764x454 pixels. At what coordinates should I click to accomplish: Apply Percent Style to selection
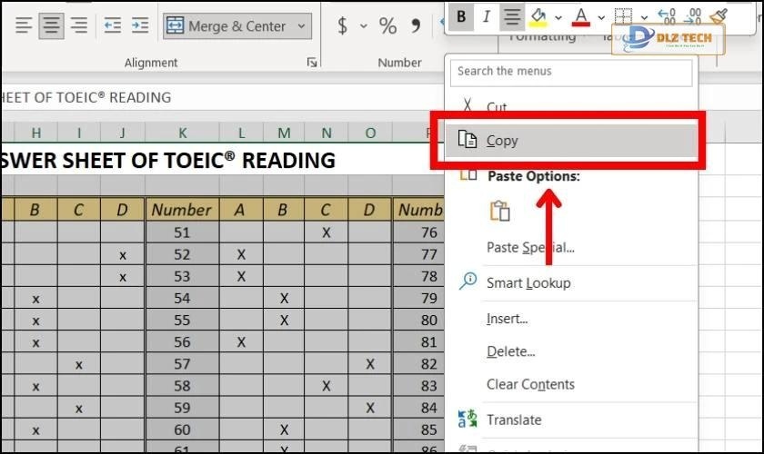click(388, 26)
